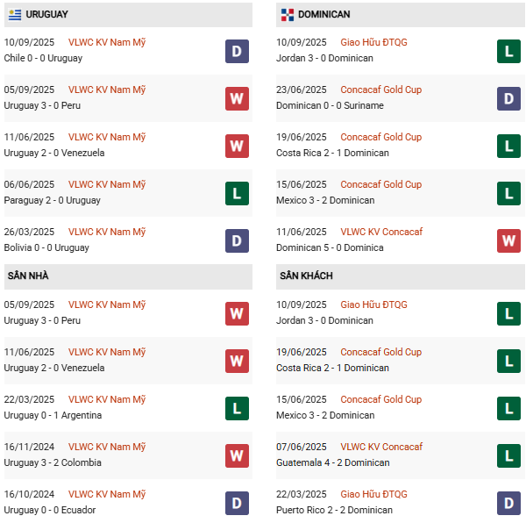Open the URUGUAY team header

coord(47,15)
